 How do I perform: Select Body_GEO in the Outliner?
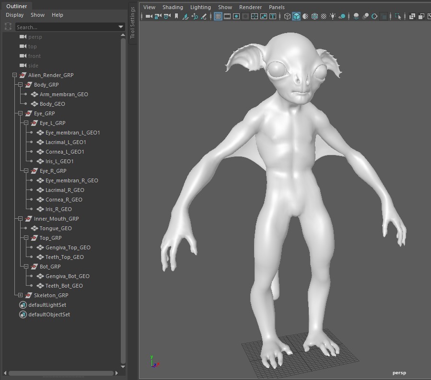tap(52, 104)
